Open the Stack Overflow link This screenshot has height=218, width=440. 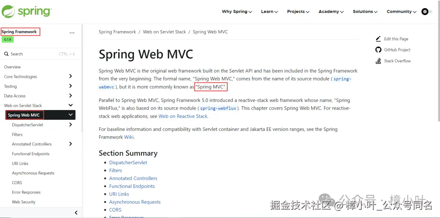click(x=397, y=61)
